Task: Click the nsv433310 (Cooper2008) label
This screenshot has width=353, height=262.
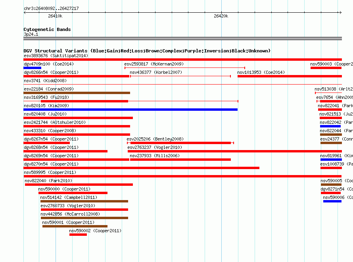Action: (50, 131)
